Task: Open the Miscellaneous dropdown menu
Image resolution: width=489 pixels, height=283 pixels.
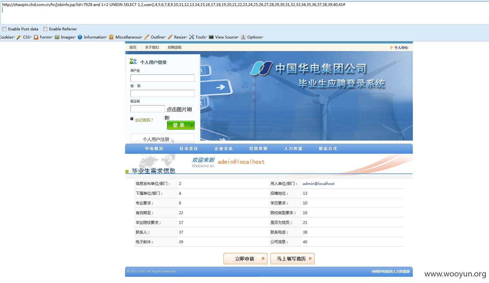Action: 129,37
